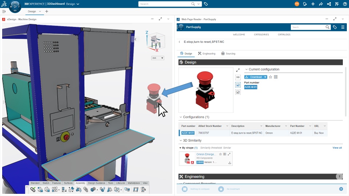Toggle the left dashboard sidebar menu
Viewport: 349px width, 196px height.
pyautogui.click(x=4, y=11)
